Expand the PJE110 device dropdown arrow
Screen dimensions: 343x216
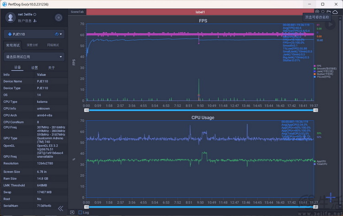point(61,34)
